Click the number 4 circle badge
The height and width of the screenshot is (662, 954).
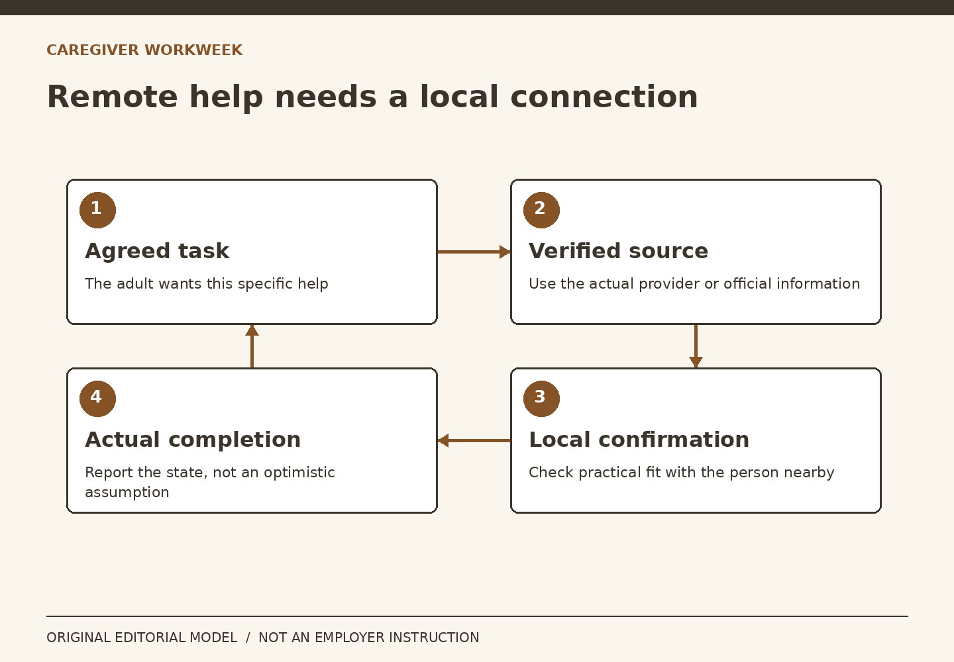(x=97, y=399)
